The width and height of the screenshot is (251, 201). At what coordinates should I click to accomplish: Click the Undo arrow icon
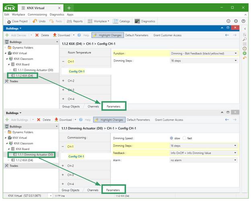[x=35, y=21]
